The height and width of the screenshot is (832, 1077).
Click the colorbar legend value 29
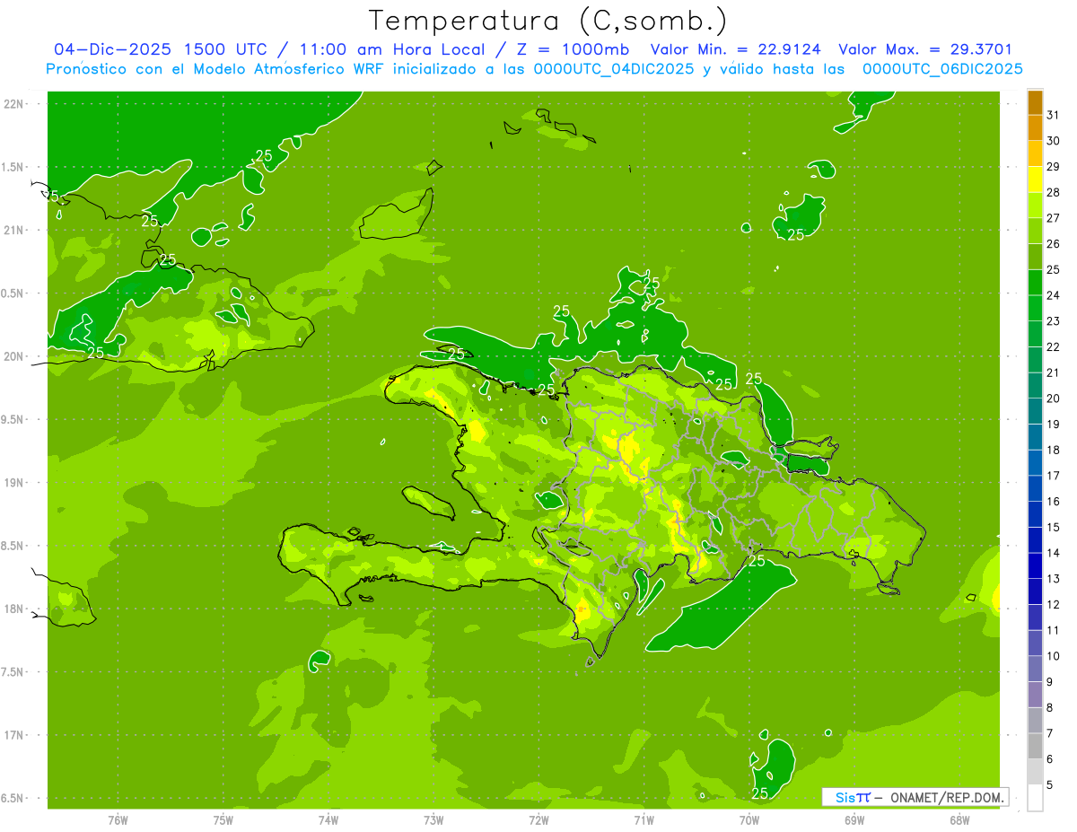pos(1054,167)
